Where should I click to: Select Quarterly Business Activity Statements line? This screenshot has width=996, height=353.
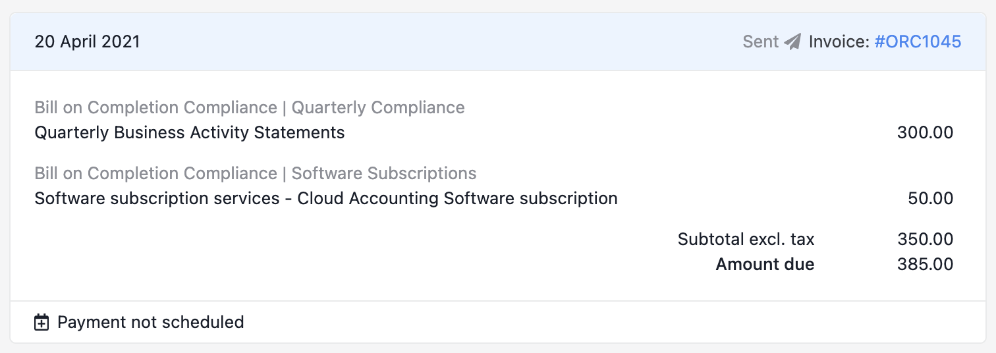coord(190,133)
